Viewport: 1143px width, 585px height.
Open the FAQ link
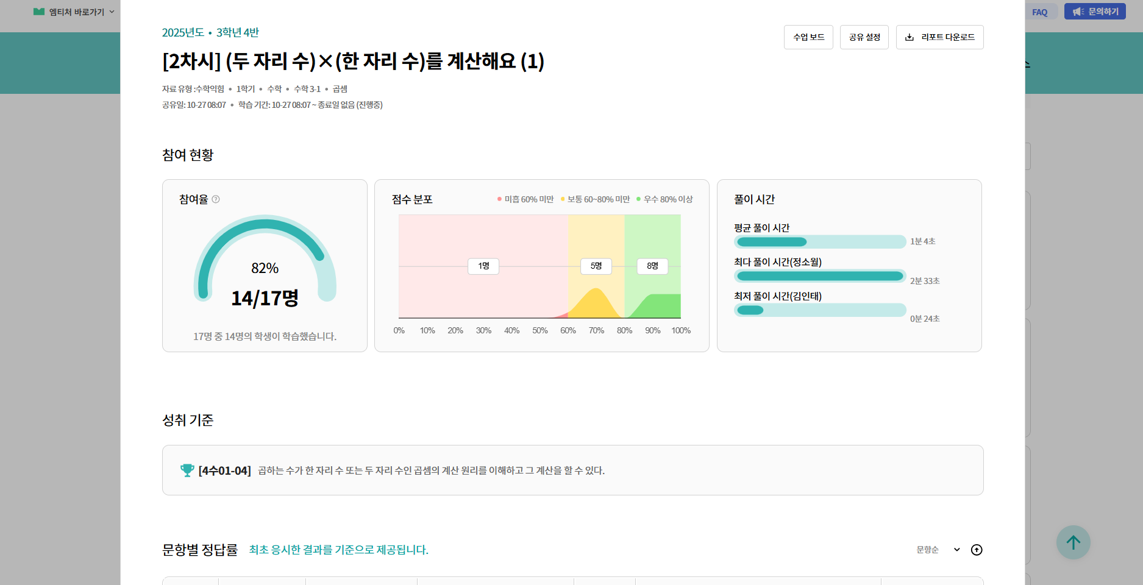tap(1039, 12)
